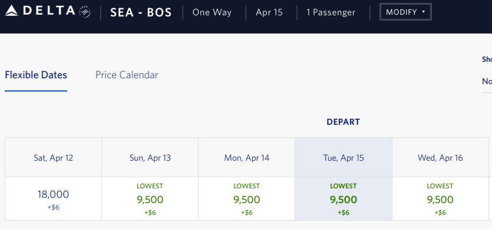Switch to the Price Calendar tab
492x229 pixels.
click(127, 75)
